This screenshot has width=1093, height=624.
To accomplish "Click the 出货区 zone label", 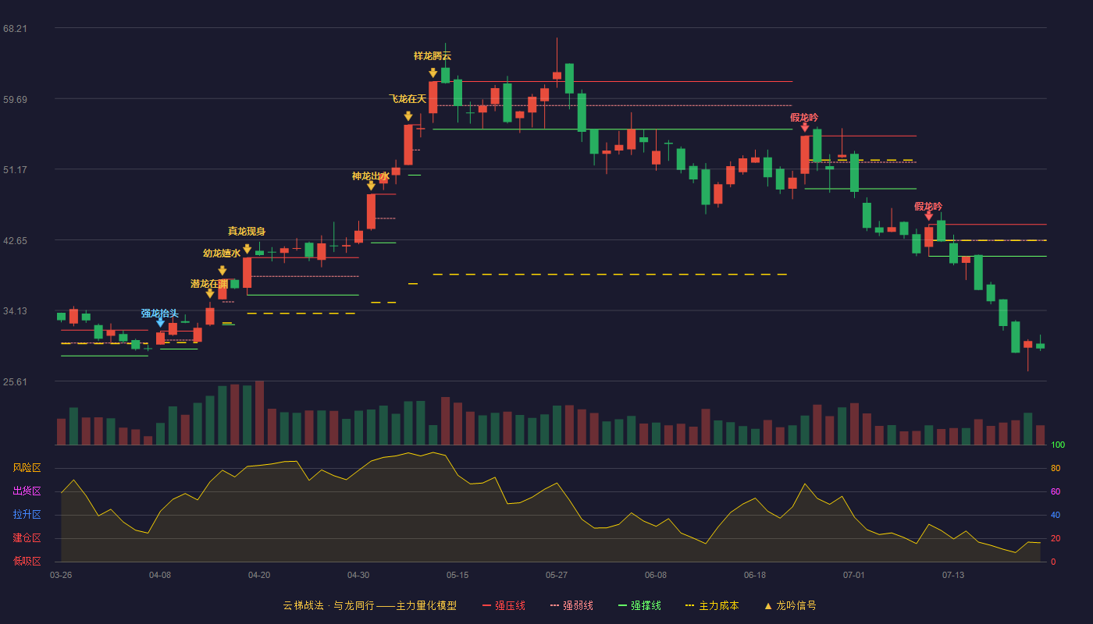I will click(x=27, y=491).
